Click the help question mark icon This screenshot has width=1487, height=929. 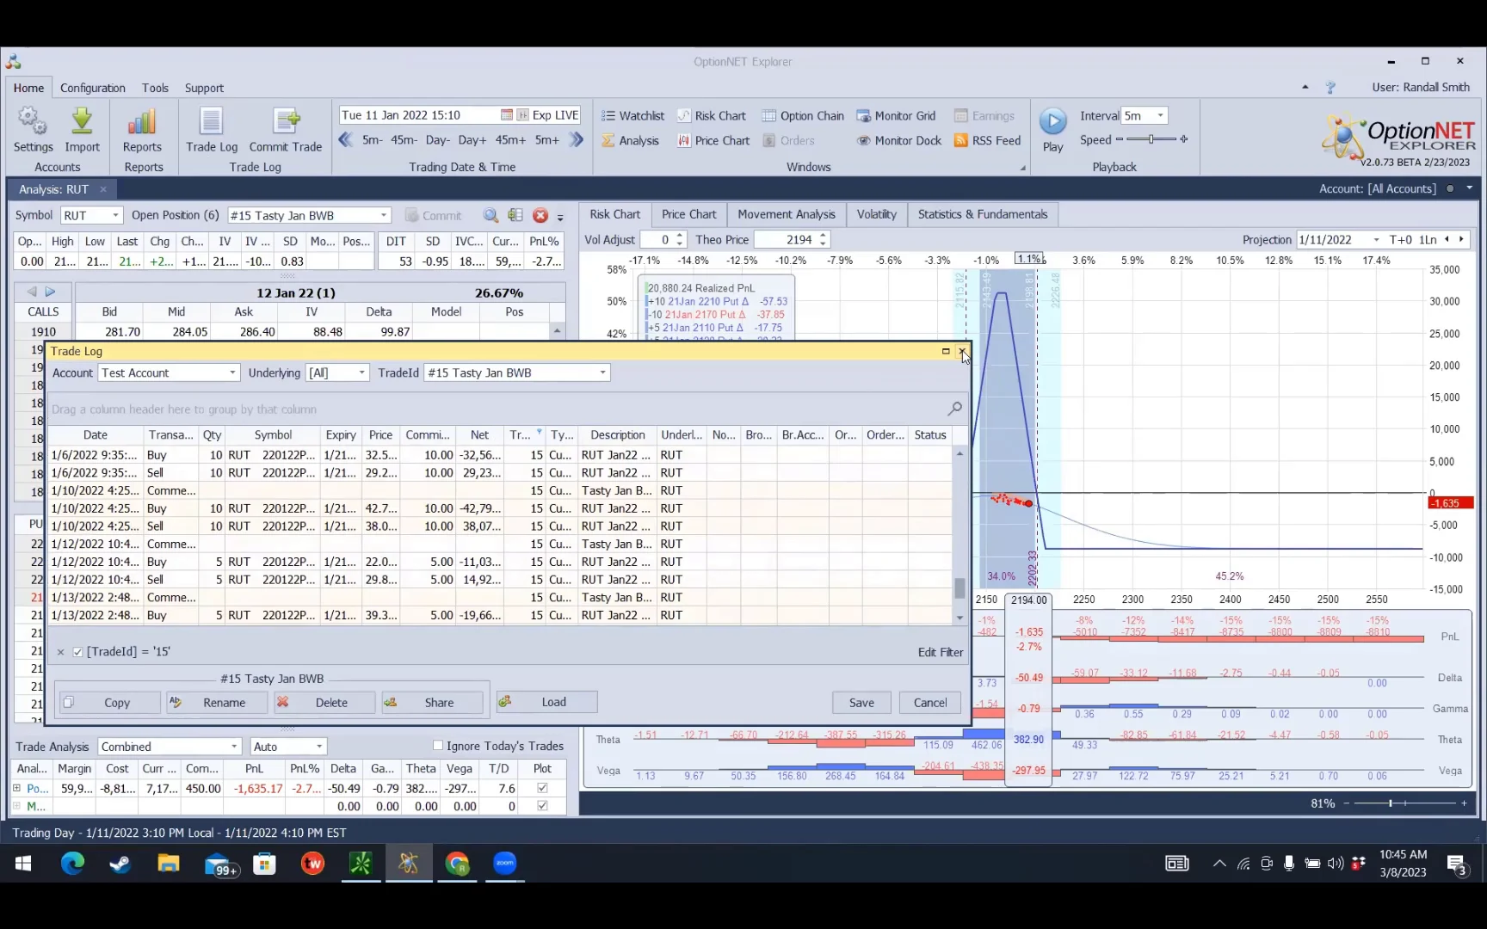click(x=1330, y=88)
